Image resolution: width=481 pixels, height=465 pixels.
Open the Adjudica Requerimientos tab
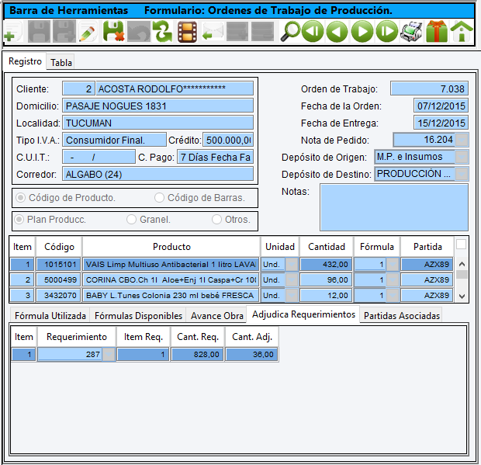pyautogui.click(x=303, y=314)
